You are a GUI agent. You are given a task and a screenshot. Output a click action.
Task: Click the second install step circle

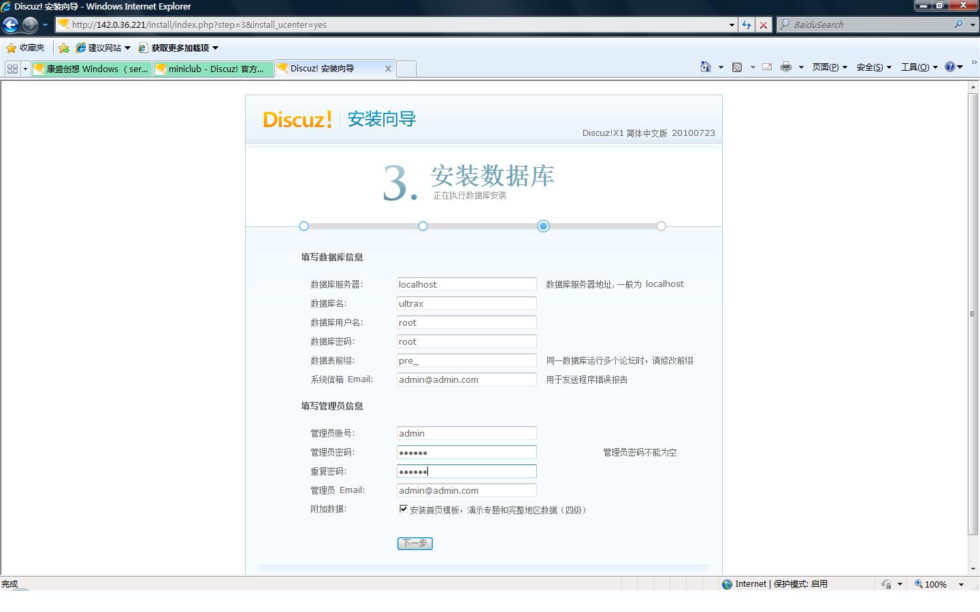tap(423, 226)
